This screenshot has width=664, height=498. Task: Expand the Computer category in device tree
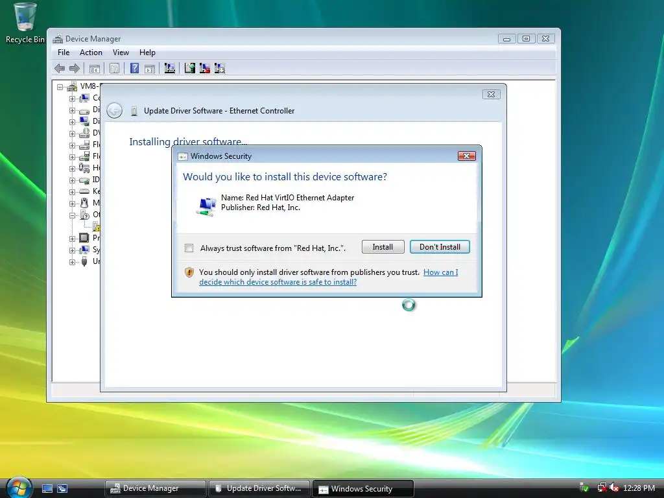[x=72, y=99]
